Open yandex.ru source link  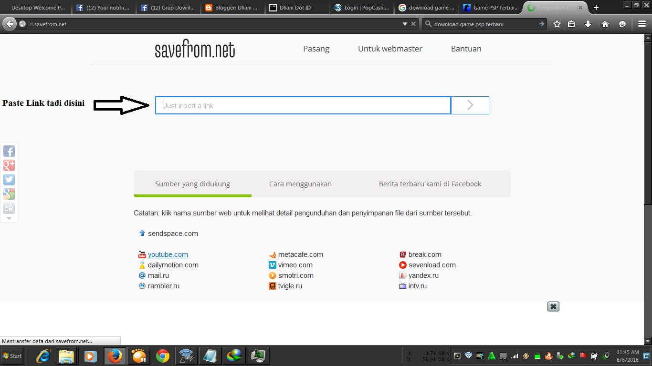423,275
